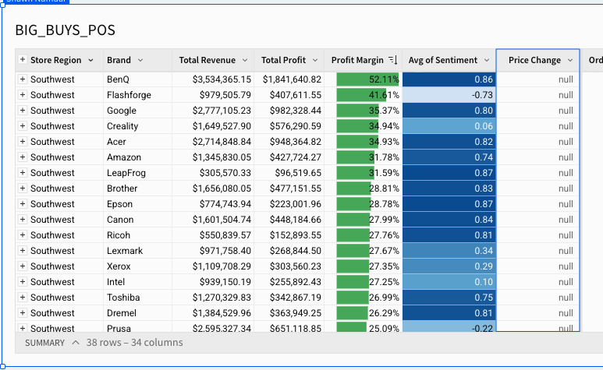Expand the Southwest Lexmark row

click(x=23, y=251)
